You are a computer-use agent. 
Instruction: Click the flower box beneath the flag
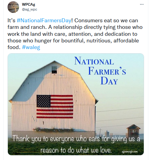[x=53, y=130]
